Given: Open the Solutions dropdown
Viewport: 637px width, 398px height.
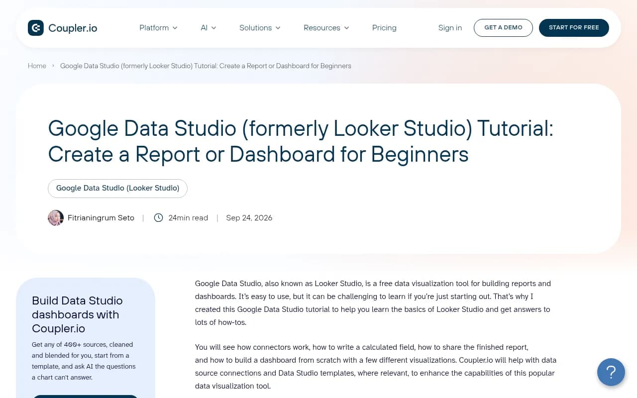Looking at the screenshot, I should (x=260, y=28).
